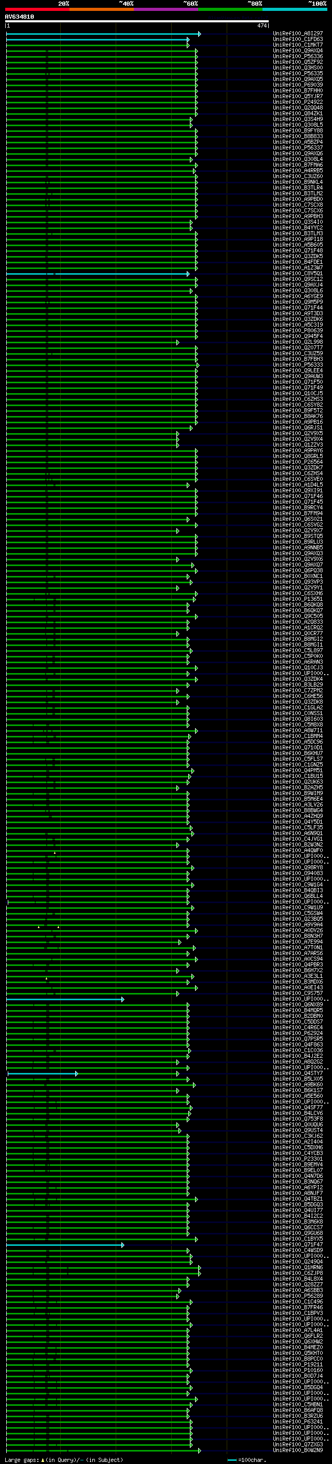
Task: Click the UniRef100_A9BK60 label
Action: coord(298,1084)
